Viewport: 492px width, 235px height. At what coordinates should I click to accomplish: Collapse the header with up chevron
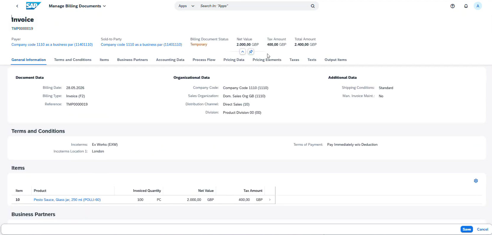pyautogui.click(x=243, y=52)
